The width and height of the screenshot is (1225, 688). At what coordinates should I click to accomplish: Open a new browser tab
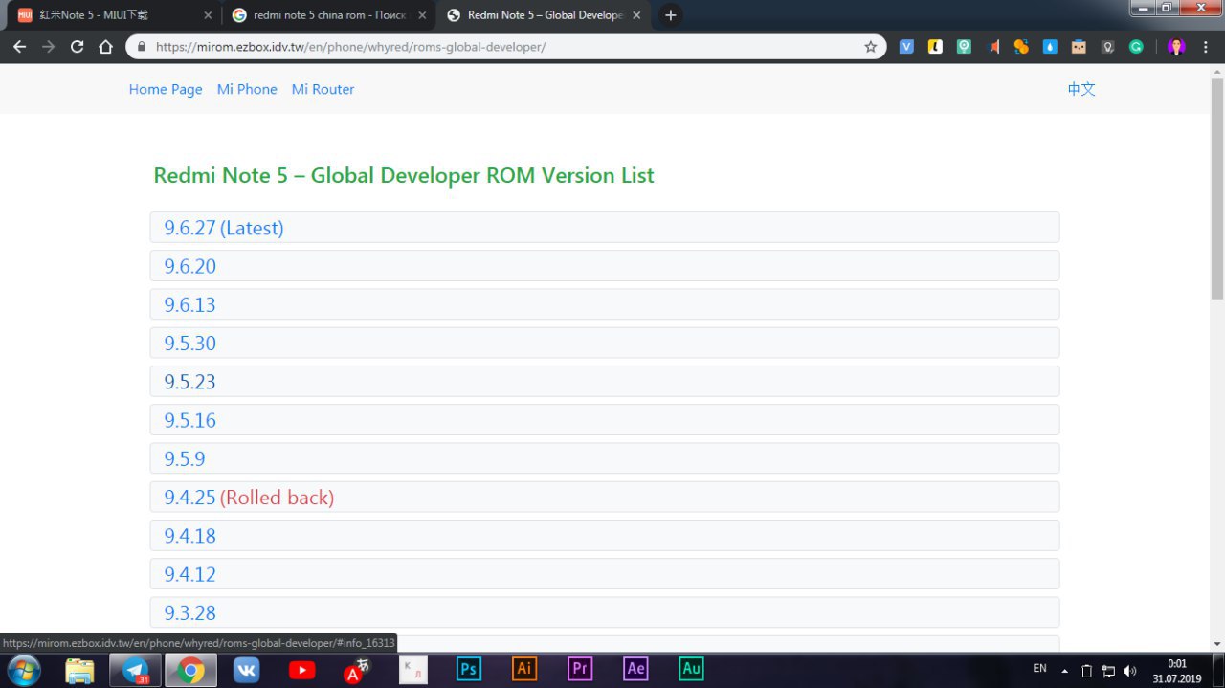(671, 15)
